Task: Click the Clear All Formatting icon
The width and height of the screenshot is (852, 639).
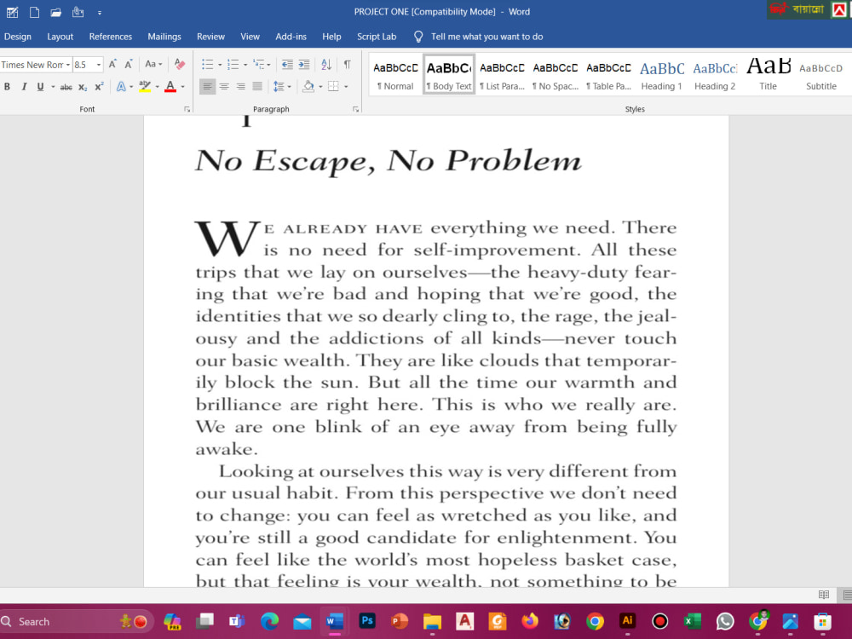Action: (x=179, y=64)
